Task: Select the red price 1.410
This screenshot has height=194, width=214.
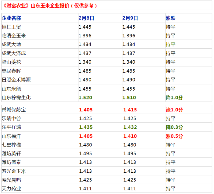Action: (x=130, y=136)
